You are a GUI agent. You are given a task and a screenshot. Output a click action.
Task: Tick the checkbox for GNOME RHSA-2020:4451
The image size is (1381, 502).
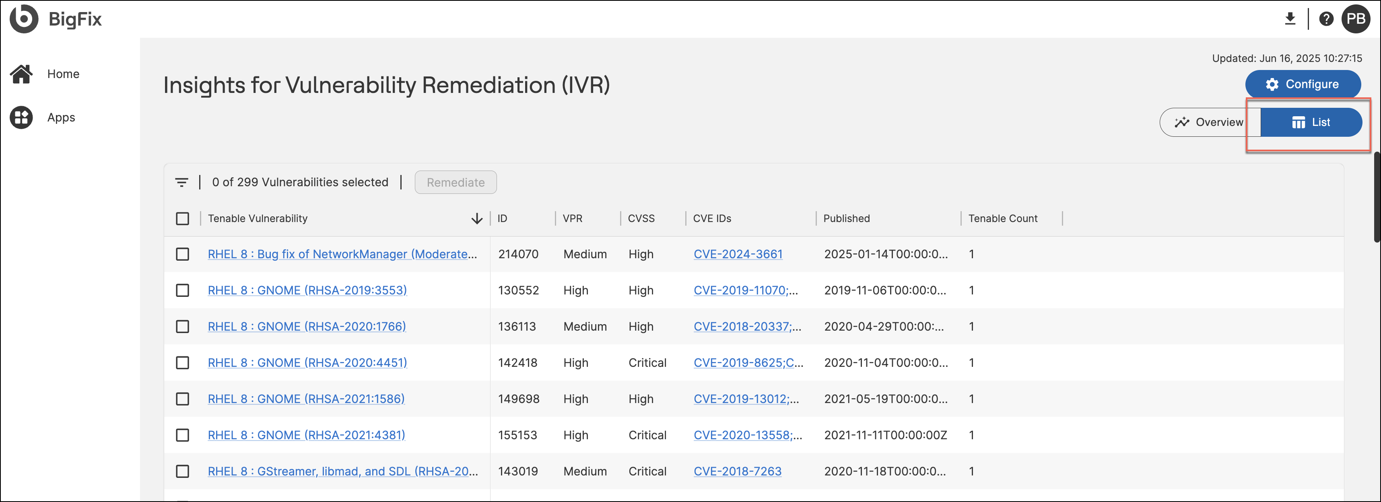tap(182, 363)
